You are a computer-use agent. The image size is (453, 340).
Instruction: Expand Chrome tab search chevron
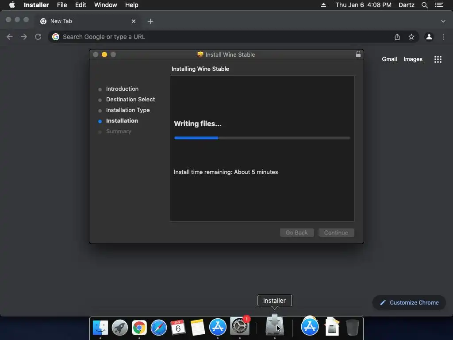(443, 21)
